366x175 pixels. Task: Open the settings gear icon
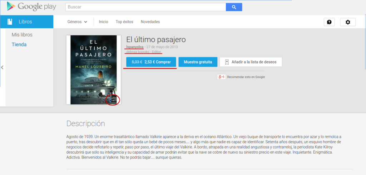point(348,22)
